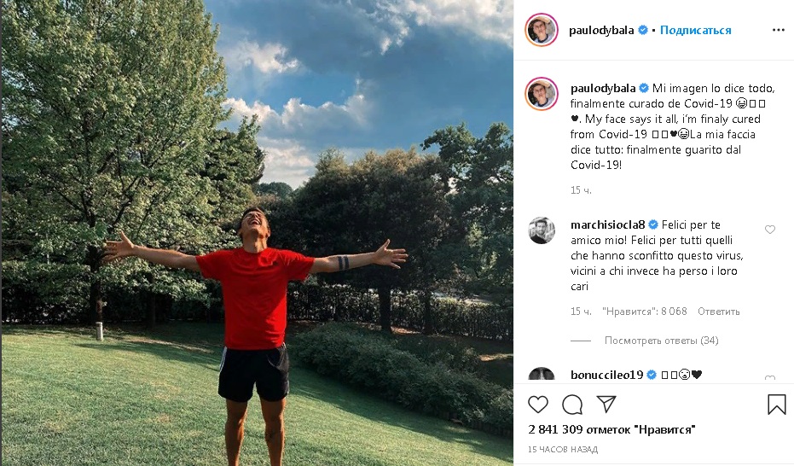Image resolution: width=794 pixels, height=466 pixels.
Task: Like marchisiocla8's comment with small heart
Action: tap(769, 230)
